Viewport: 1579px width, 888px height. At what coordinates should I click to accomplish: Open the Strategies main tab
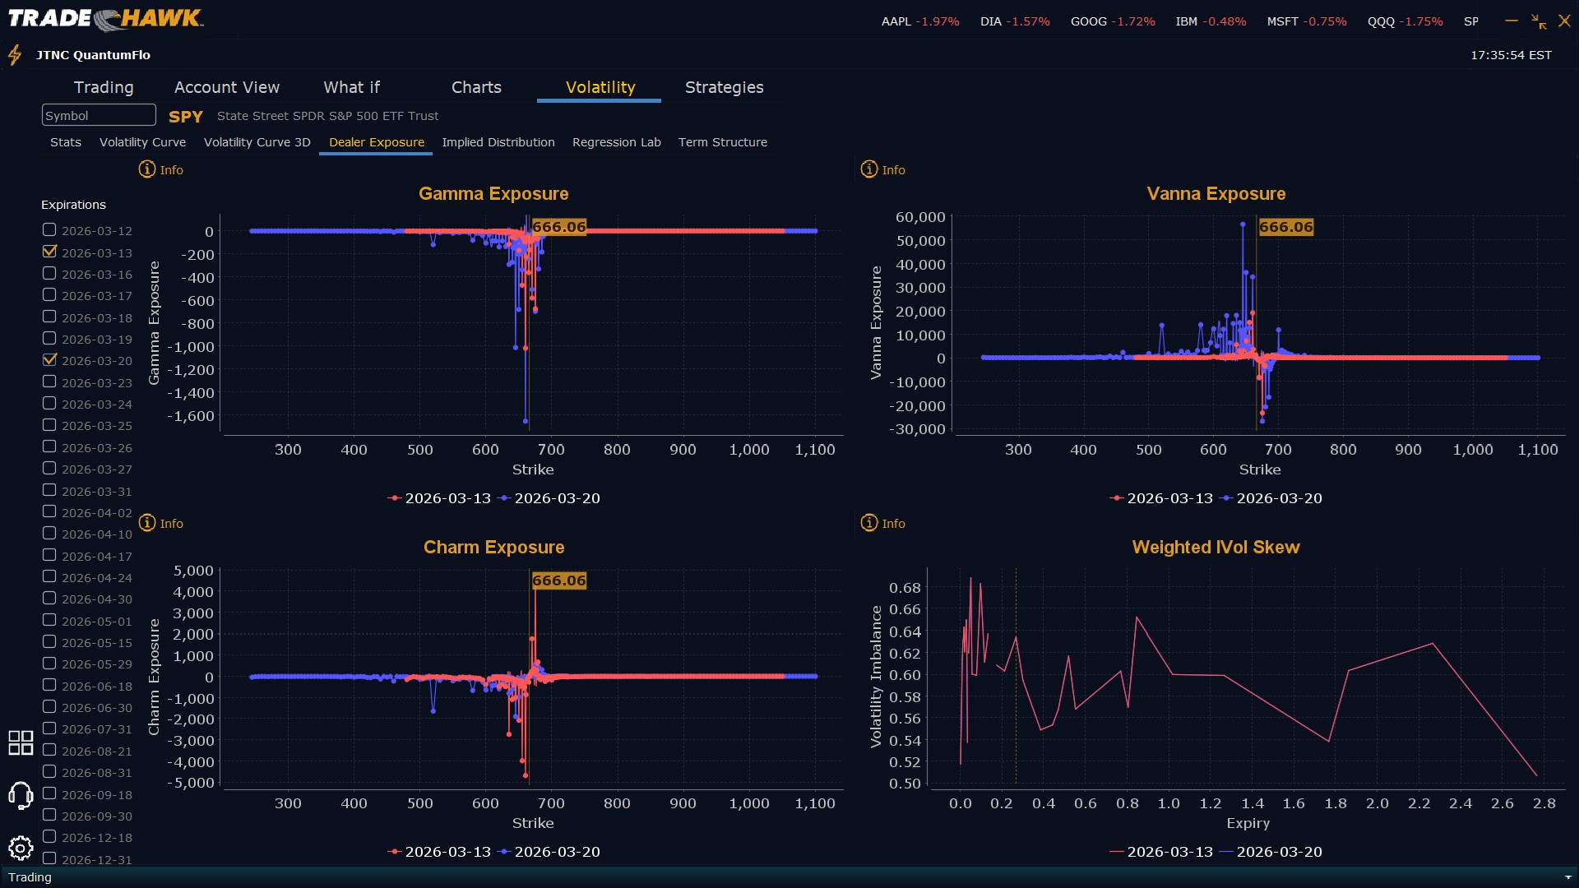[724, 87]
